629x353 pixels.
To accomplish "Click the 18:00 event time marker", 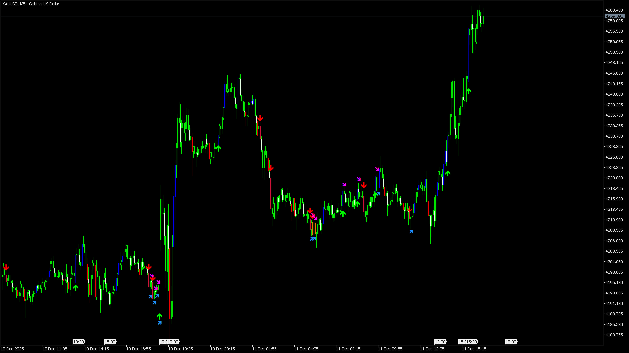I will (511, 342).
